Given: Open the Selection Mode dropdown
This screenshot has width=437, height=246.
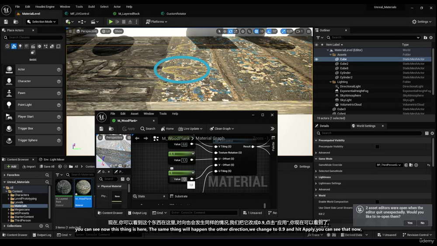Looking at the screenshot, I should [41, 22].
